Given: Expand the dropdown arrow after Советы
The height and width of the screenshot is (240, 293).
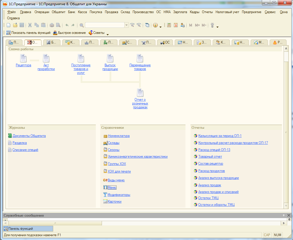Looking at the screenshot, I should tap(108, 34).
